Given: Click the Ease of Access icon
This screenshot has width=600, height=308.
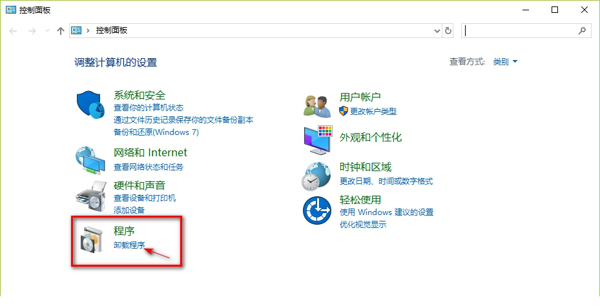Looking at the screenshot, I should point(317,210).
